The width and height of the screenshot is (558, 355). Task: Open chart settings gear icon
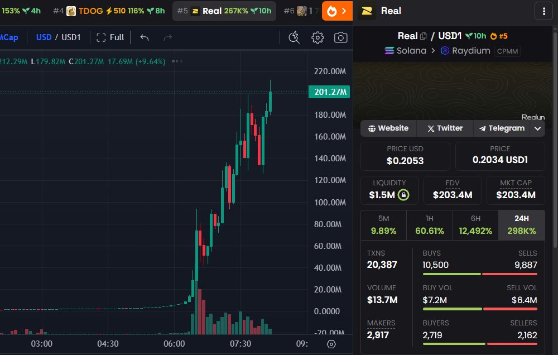pyautogui.click(x=318, y=37)
